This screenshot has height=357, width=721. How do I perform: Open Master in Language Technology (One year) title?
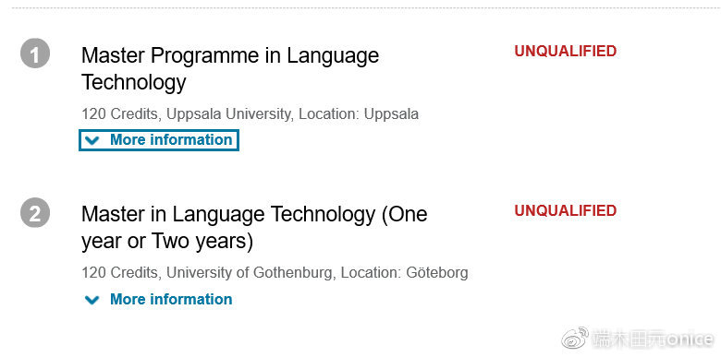point(254,228)
